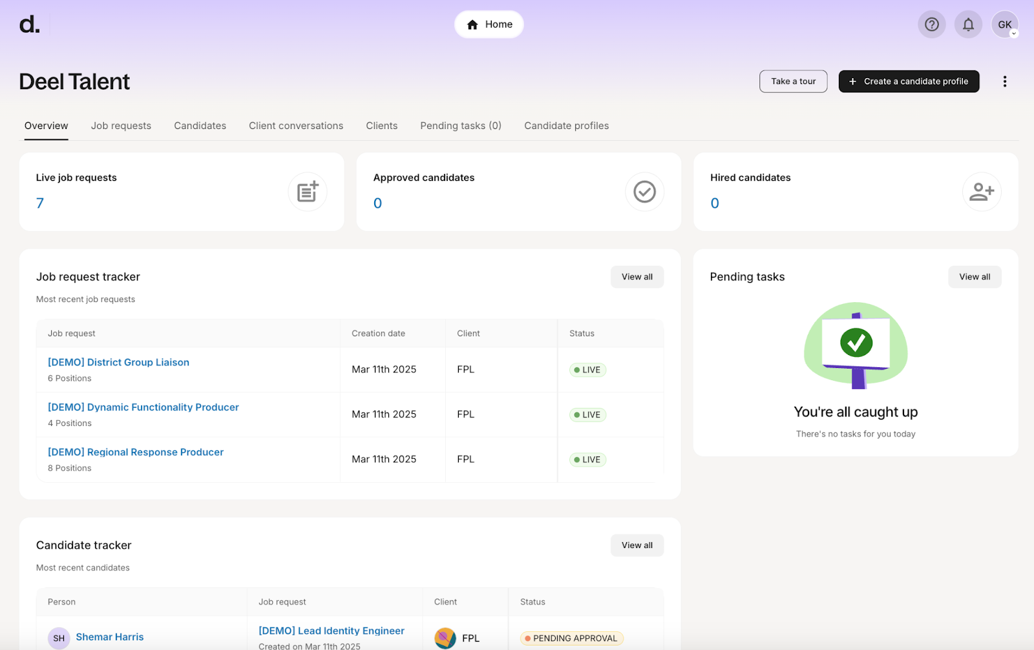Click LIVE status of Dynamic Functionality Producer
Image resolution: width=1034 pixels, height=650 pixels.
(587, 415)
